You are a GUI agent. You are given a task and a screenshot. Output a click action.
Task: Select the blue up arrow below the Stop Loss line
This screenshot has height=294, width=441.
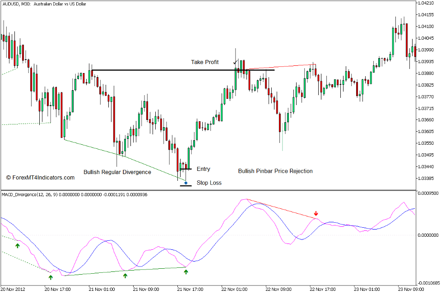coord(186,184)
